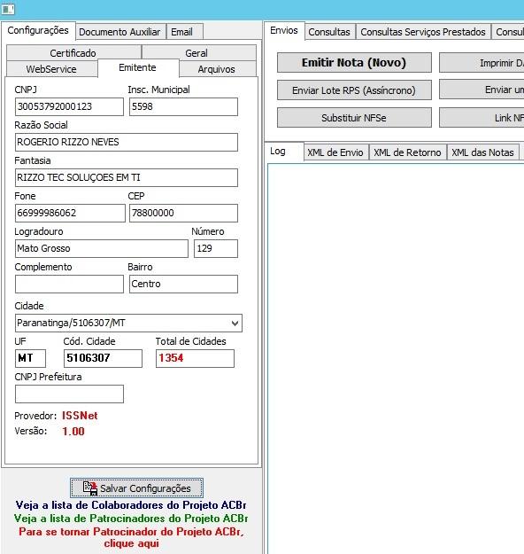Click the empty CNPJ Prefeitura field
Viewport: 524px width, 554px height.
69,394
